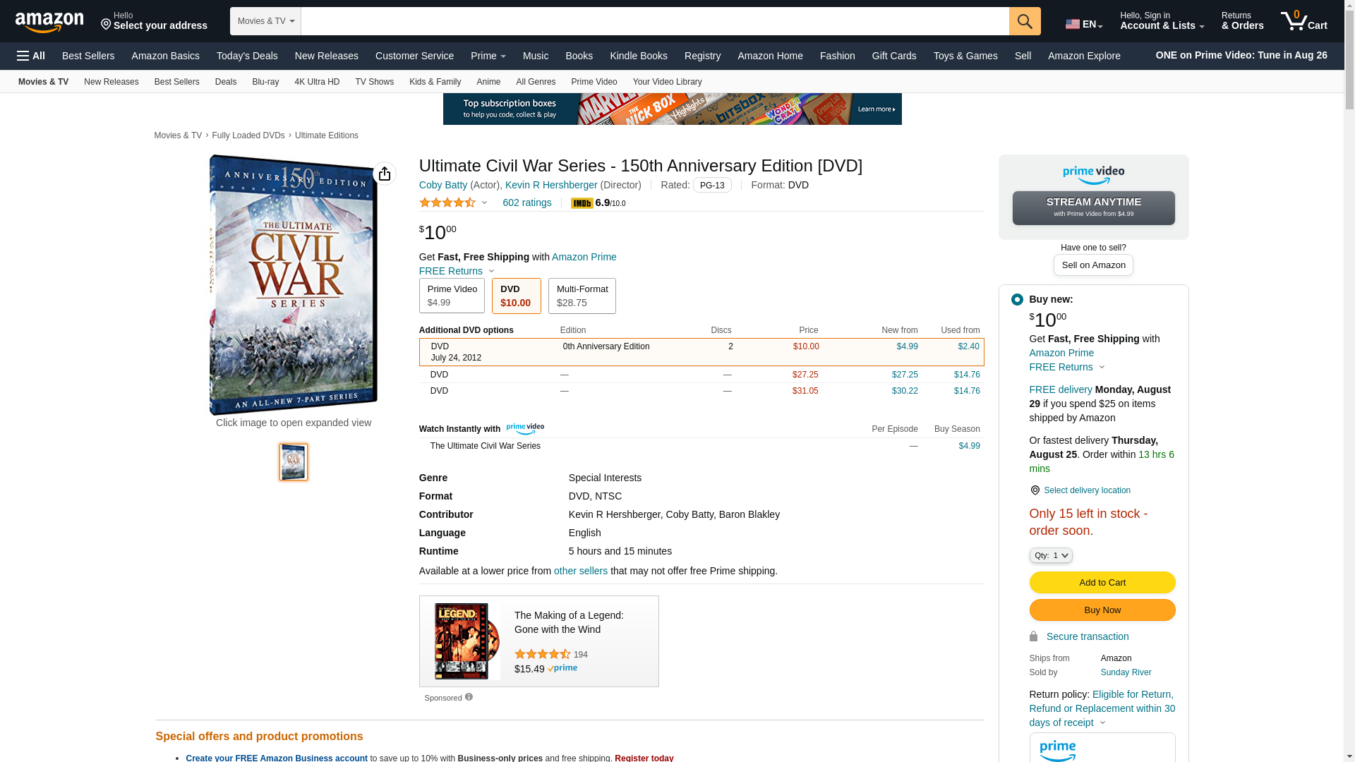Expand the ratings breakdown arrow
1355x762 pixels.
point(484,203)
